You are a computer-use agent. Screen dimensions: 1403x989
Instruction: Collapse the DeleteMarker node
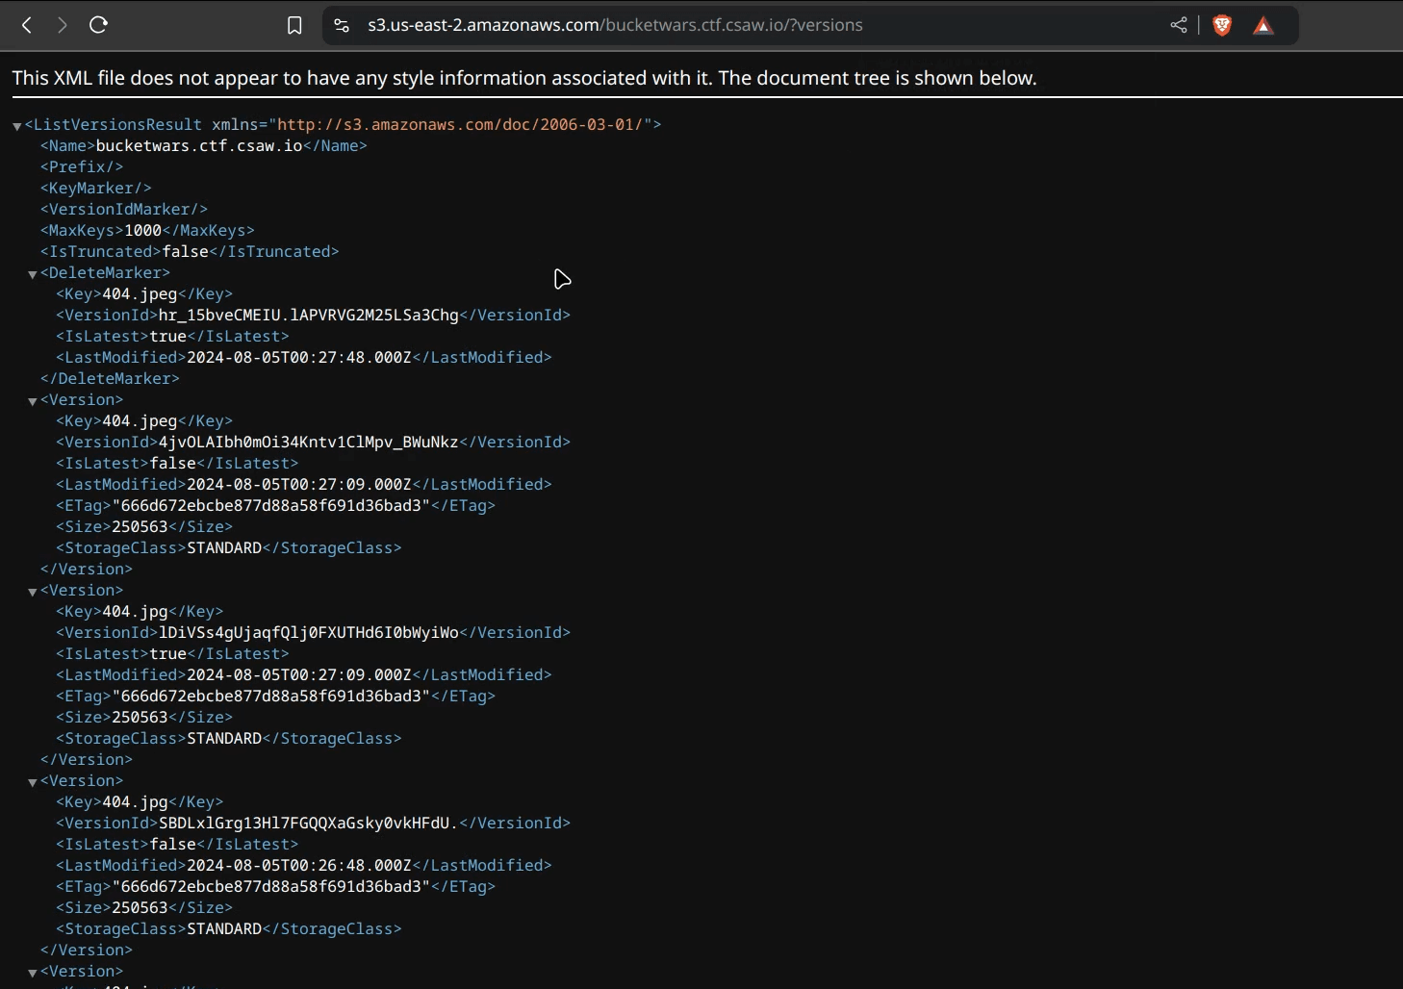tap(32, 274)
